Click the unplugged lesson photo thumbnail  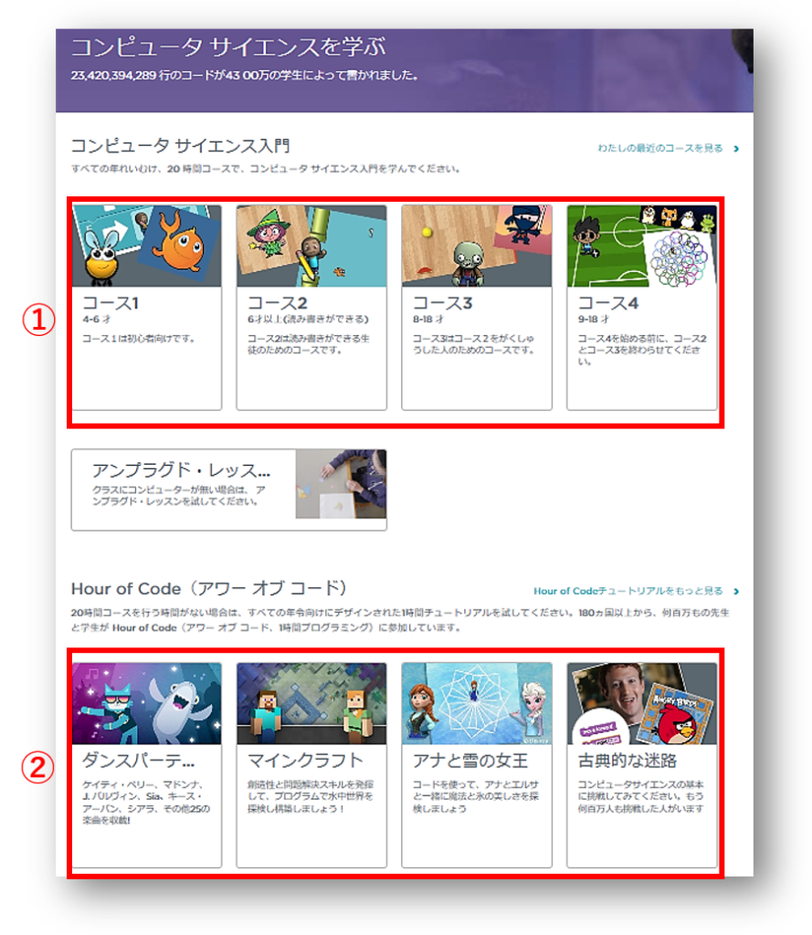(x=341, y=484)
